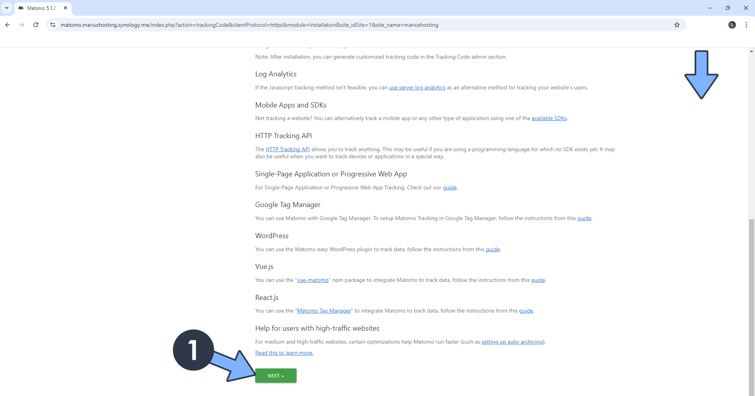The image size is (755, 396).
Task: Open the WordPress guide link
Action: tap(493, 250)
